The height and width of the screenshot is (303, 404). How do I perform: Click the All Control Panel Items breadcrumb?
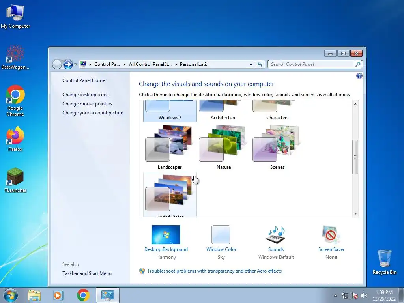[x=150, y=64]
